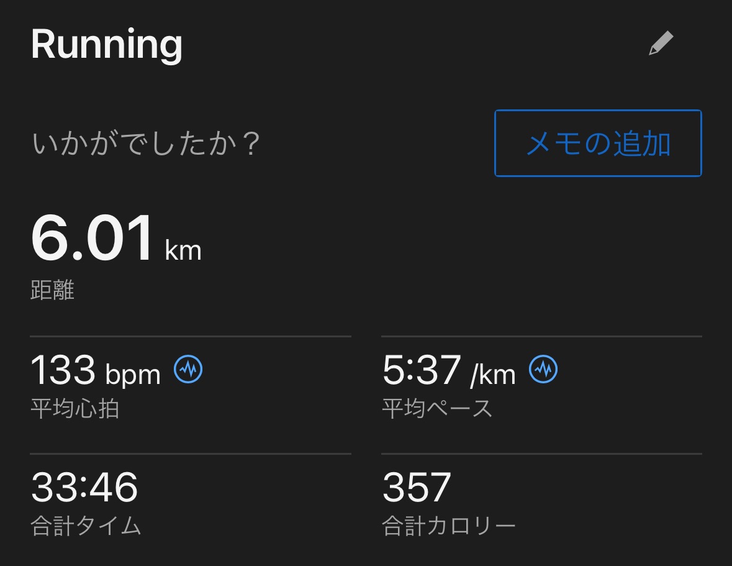Image resolution: width=732 pixels, height=566 pixels.
Task: Select the 平均ペース label
Action: (437, 408)
